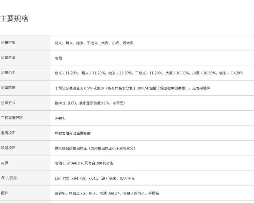
Task: Click the 测量方法 row label
Action: point(8,58)
